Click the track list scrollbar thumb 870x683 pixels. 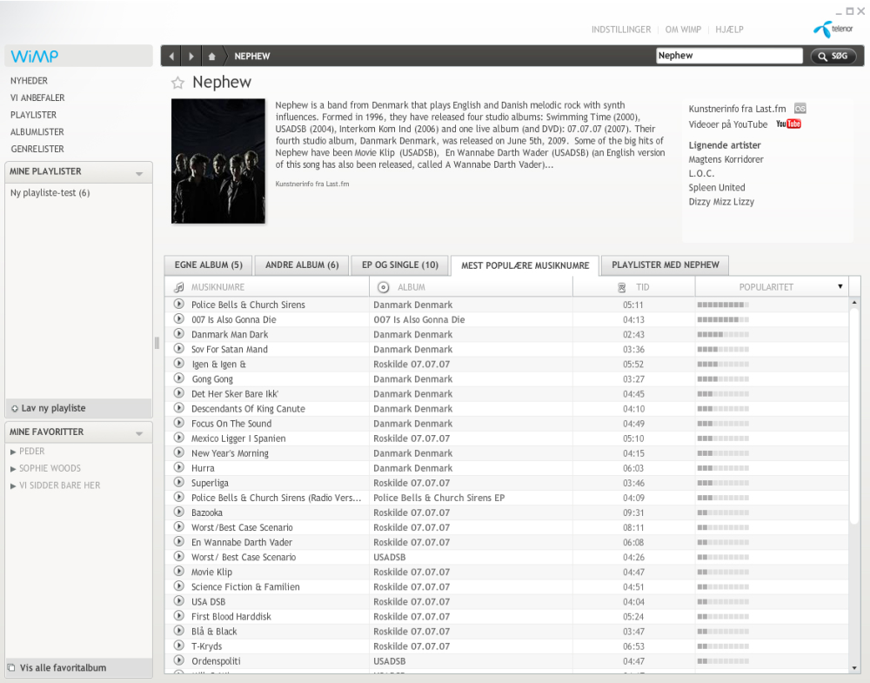coord(854,416)
